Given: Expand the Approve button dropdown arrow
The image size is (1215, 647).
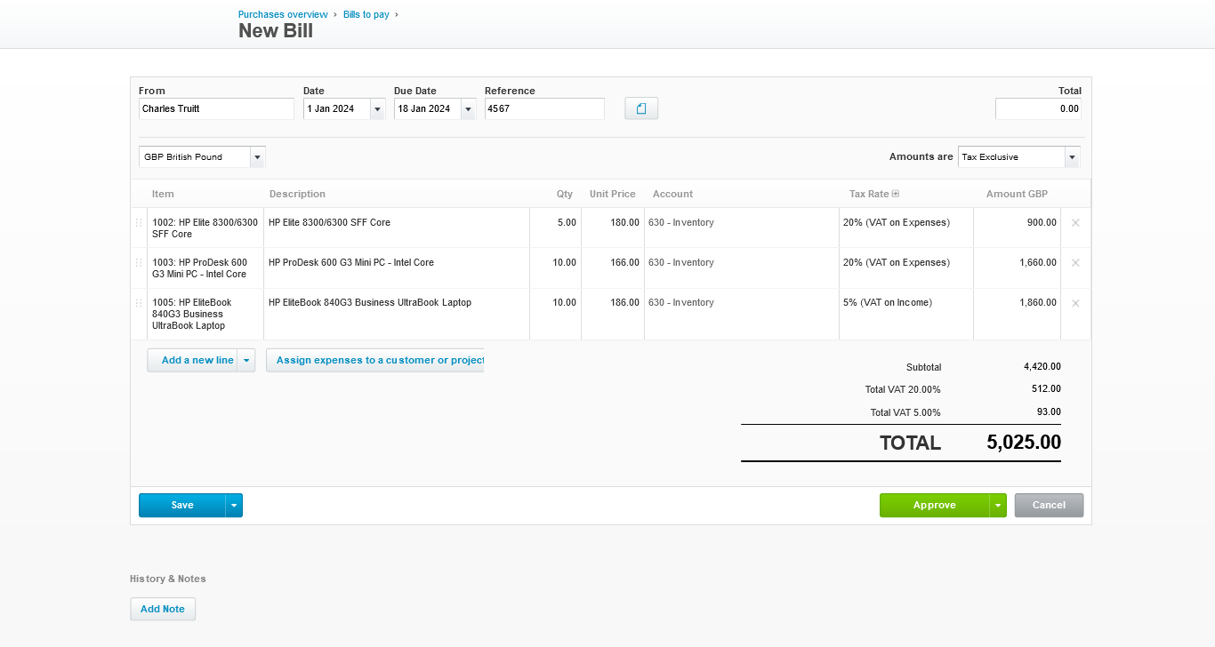Looking at the screenshot, I should click(x=998, y=505).
